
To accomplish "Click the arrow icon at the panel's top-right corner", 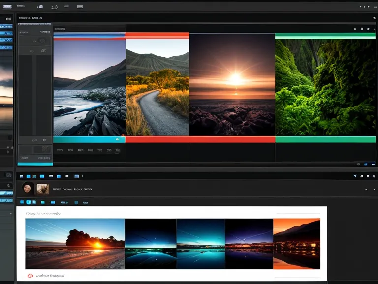I will point(374,18).
